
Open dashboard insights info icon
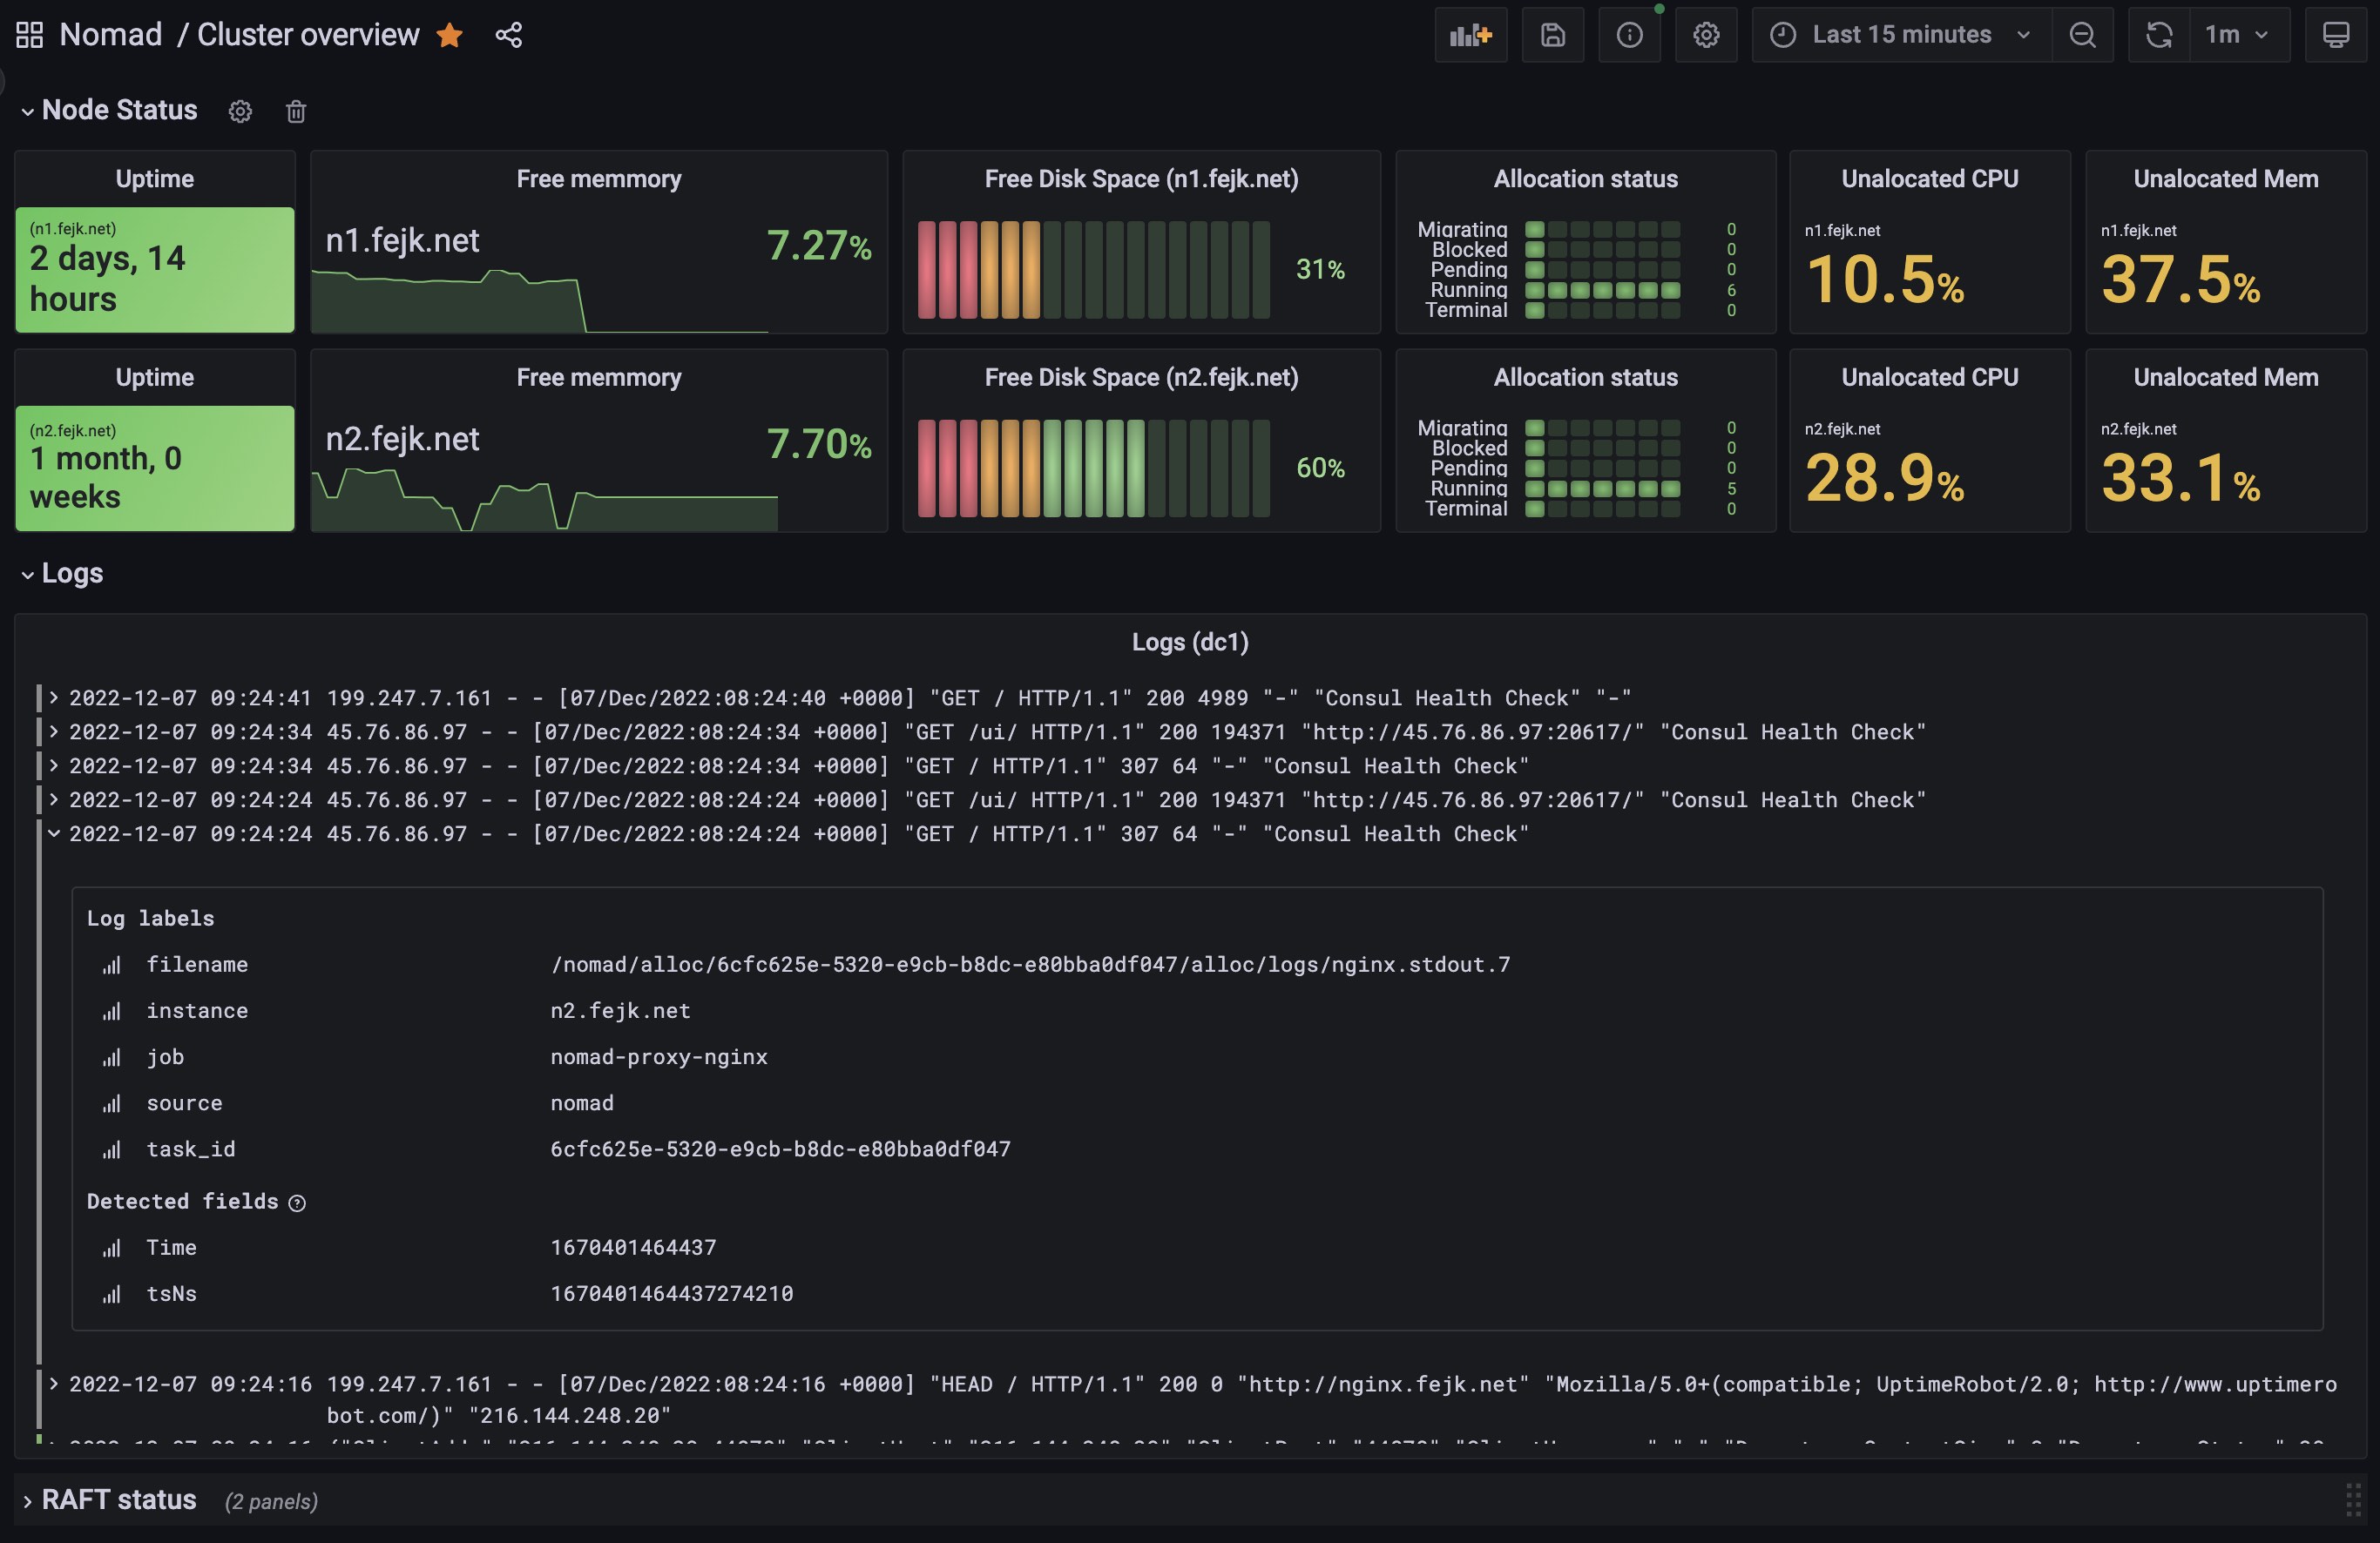[x=1629, y=35]
